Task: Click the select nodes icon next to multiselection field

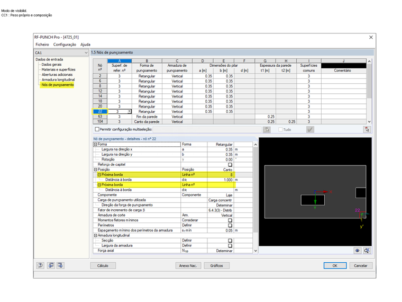Action: [267, 129]
